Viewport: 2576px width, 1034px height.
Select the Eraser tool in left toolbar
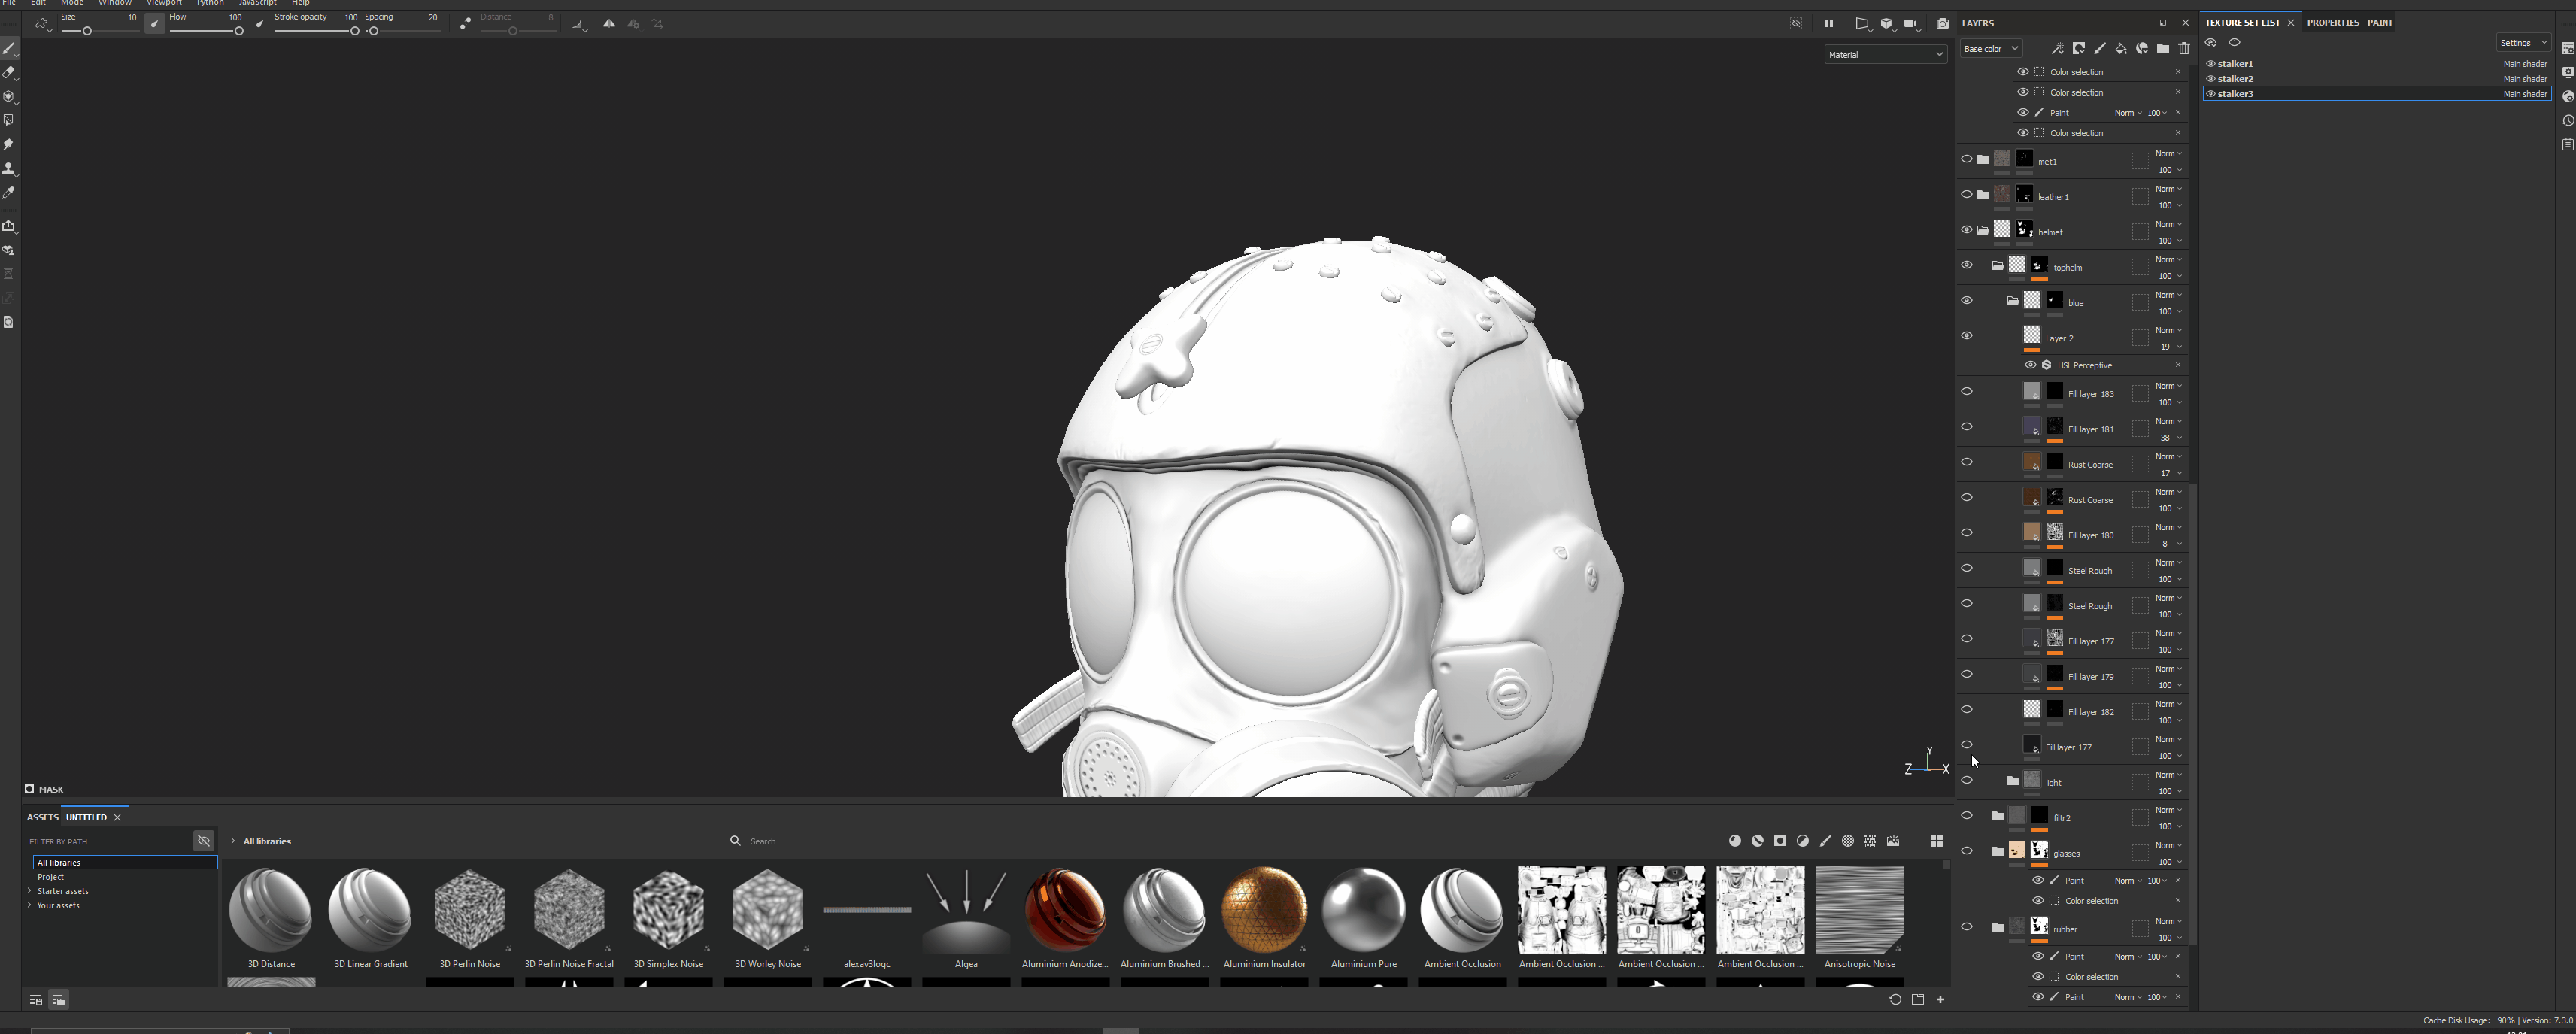point(9,72)
